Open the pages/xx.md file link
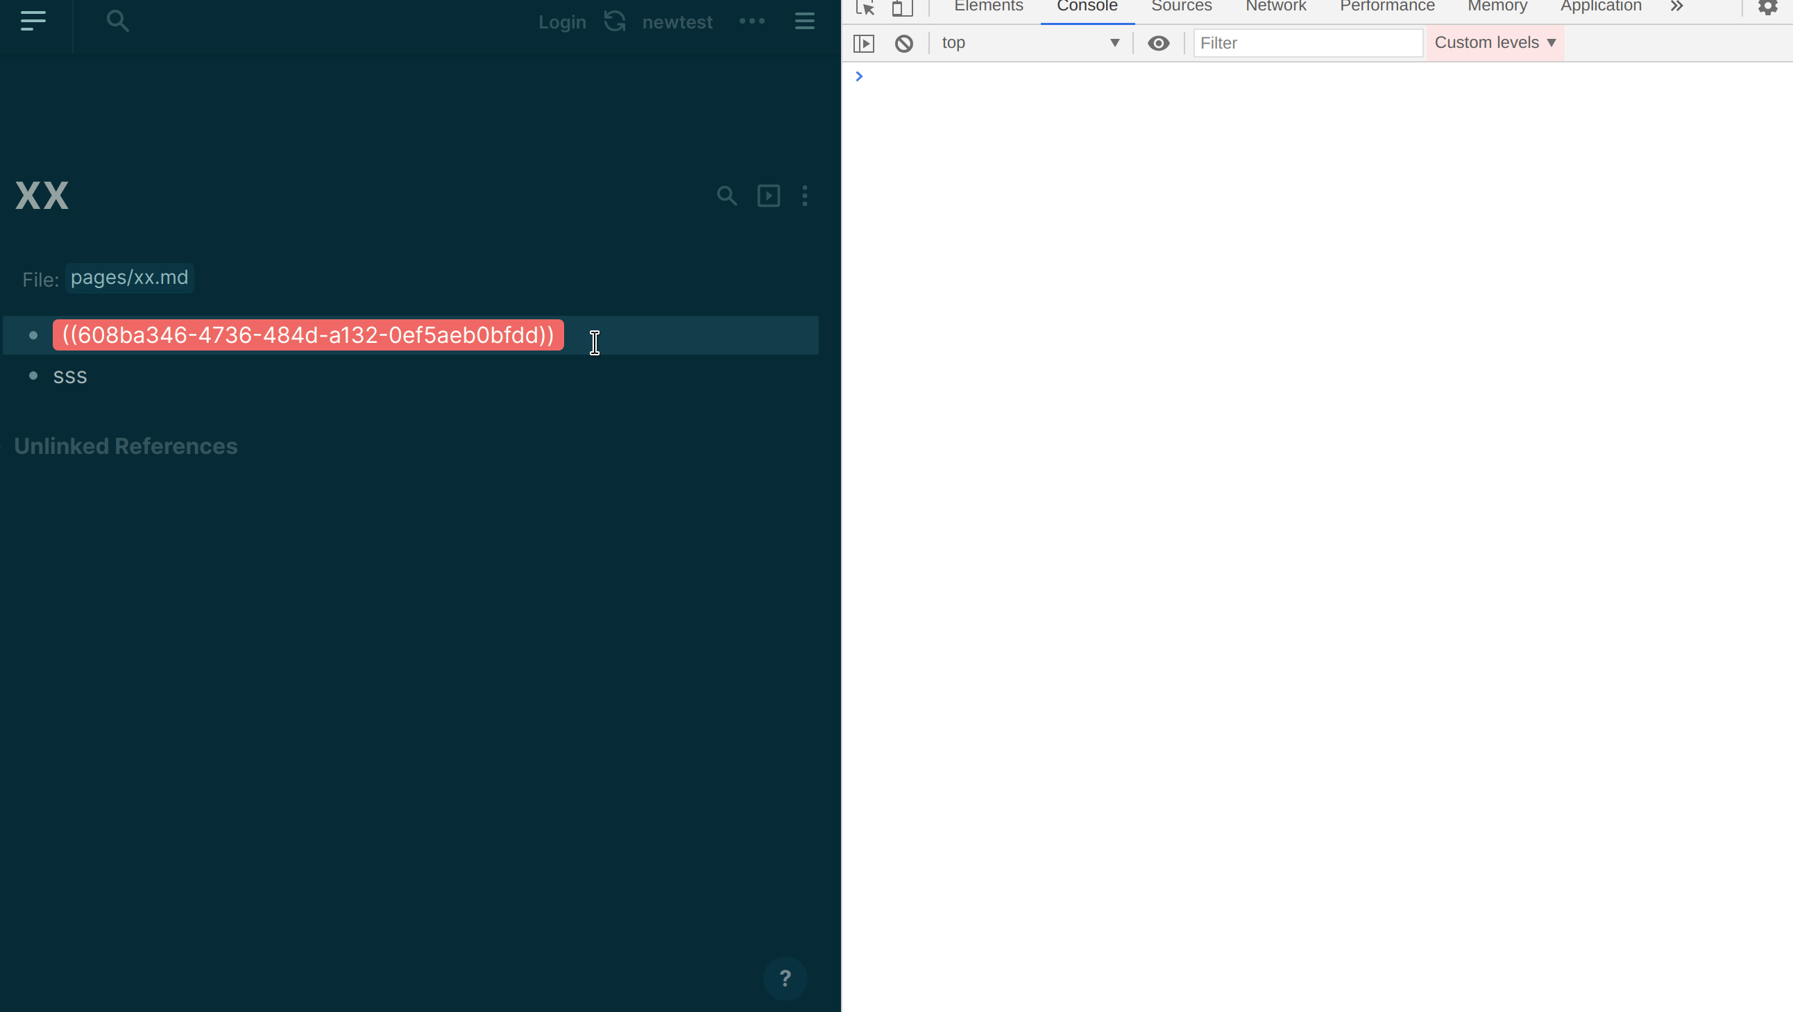Viewport: 1793px width, 1012px height. click(129, 277)
